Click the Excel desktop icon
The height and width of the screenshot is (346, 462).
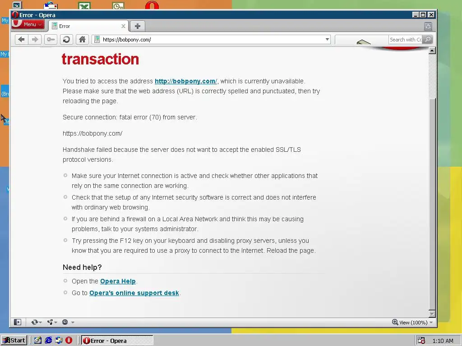click(84, 5)
